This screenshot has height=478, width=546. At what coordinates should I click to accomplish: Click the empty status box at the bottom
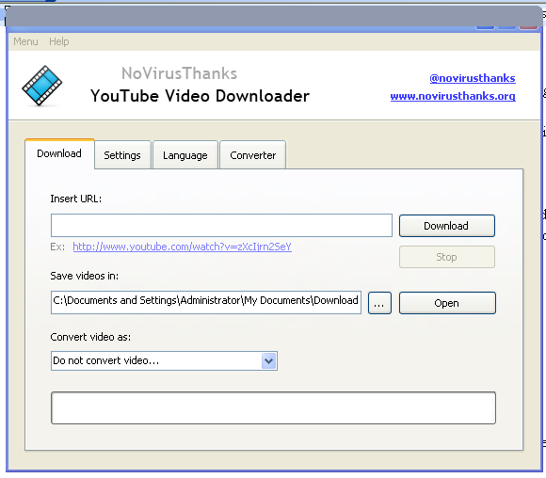click(273, 407)
